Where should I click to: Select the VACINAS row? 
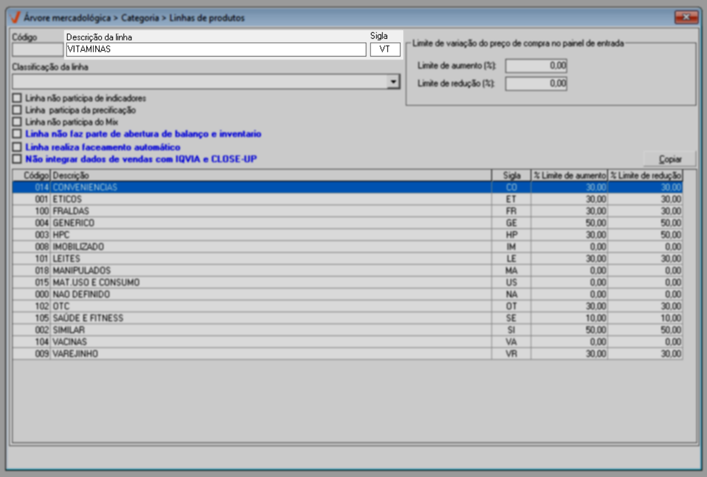347,342
